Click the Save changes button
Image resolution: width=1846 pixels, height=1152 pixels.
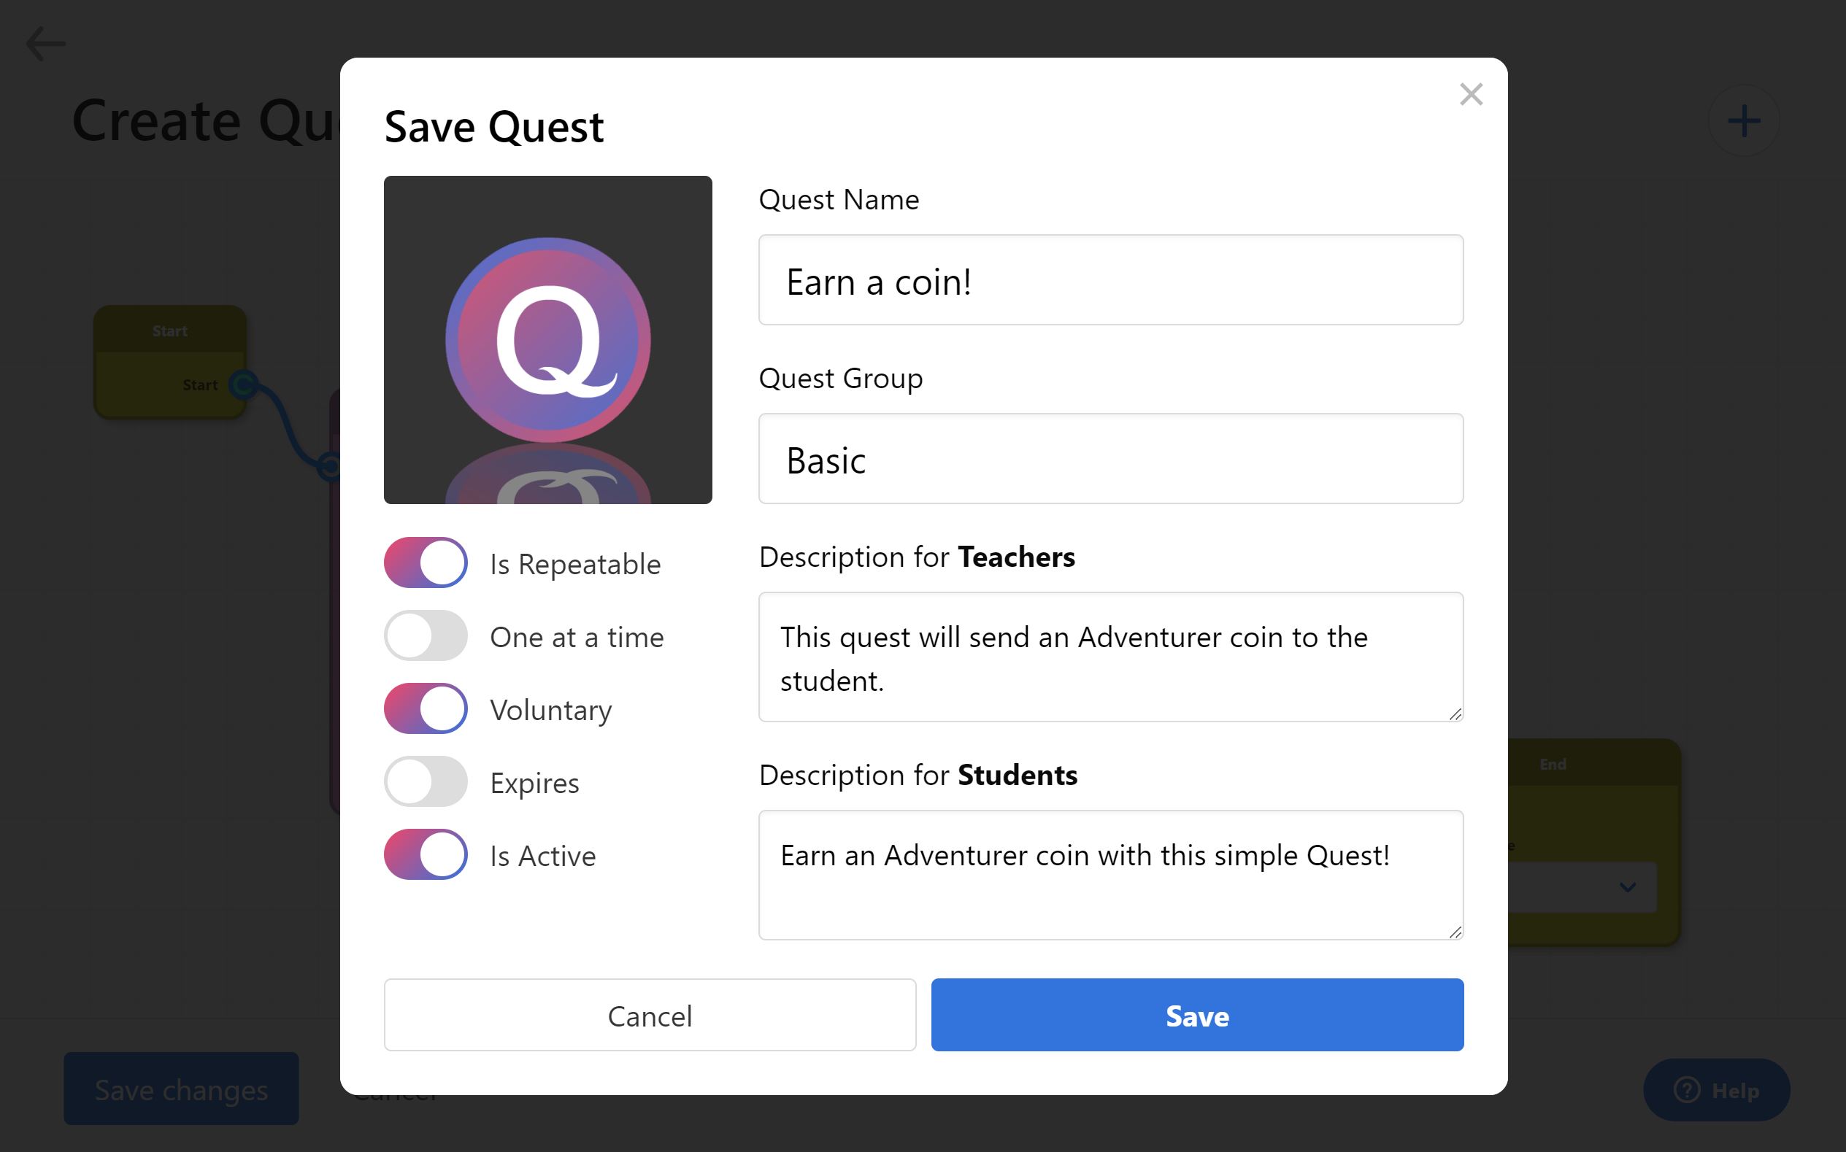coord(182,1089)
